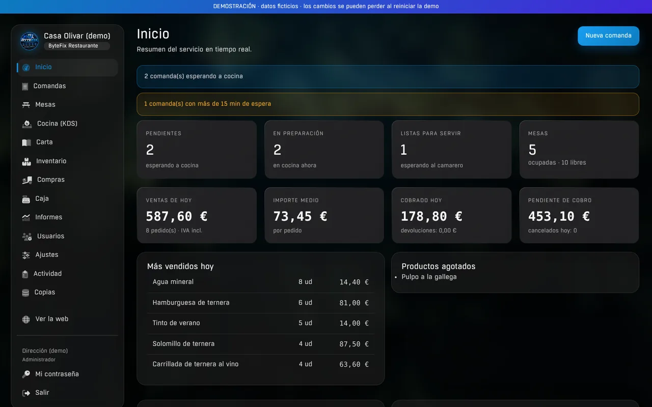Click the comandas esperando a cocina alert
This screenshot has width=652, height=407.
388,76
